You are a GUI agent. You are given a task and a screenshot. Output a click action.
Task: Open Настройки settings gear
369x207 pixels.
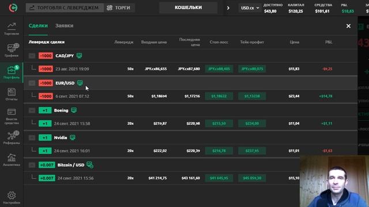(12, 198)
